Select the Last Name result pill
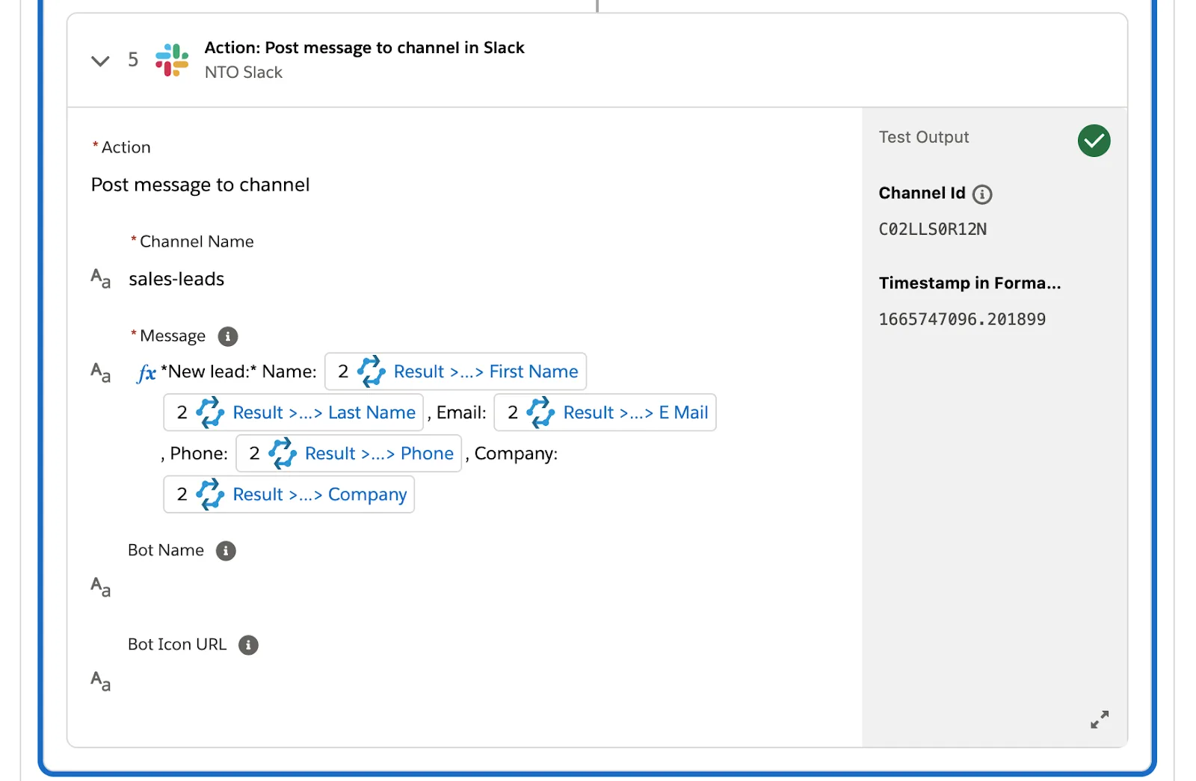Screen dimensions: 1196x781 (x=294, y=413)
